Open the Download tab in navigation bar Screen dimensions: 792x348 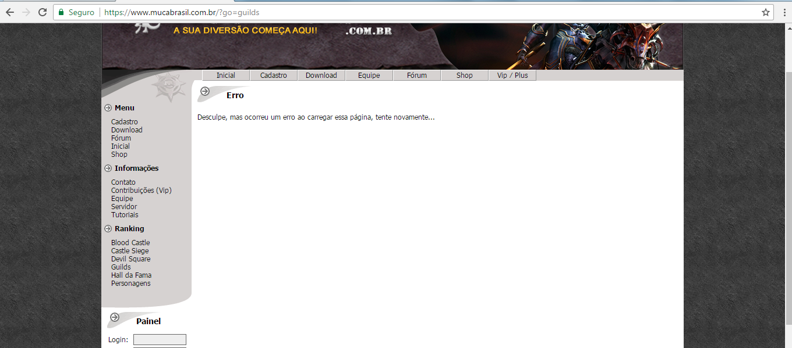321,76
